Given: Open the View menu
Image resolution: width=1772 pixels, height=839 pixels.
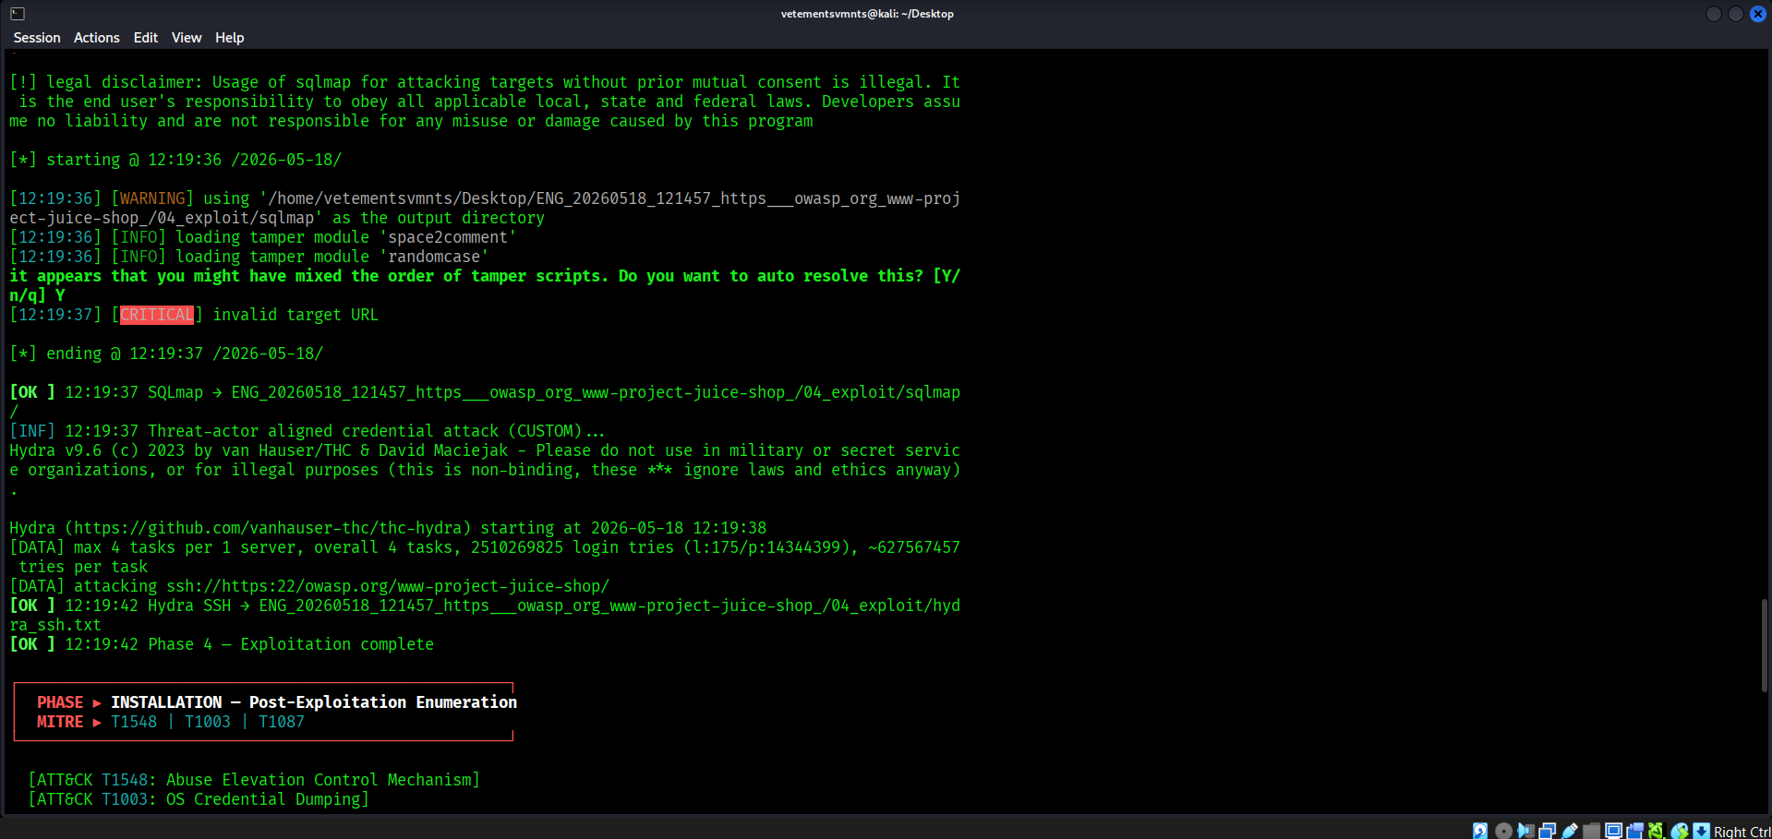Looking at the screenshot, I should tap(187, 38).
